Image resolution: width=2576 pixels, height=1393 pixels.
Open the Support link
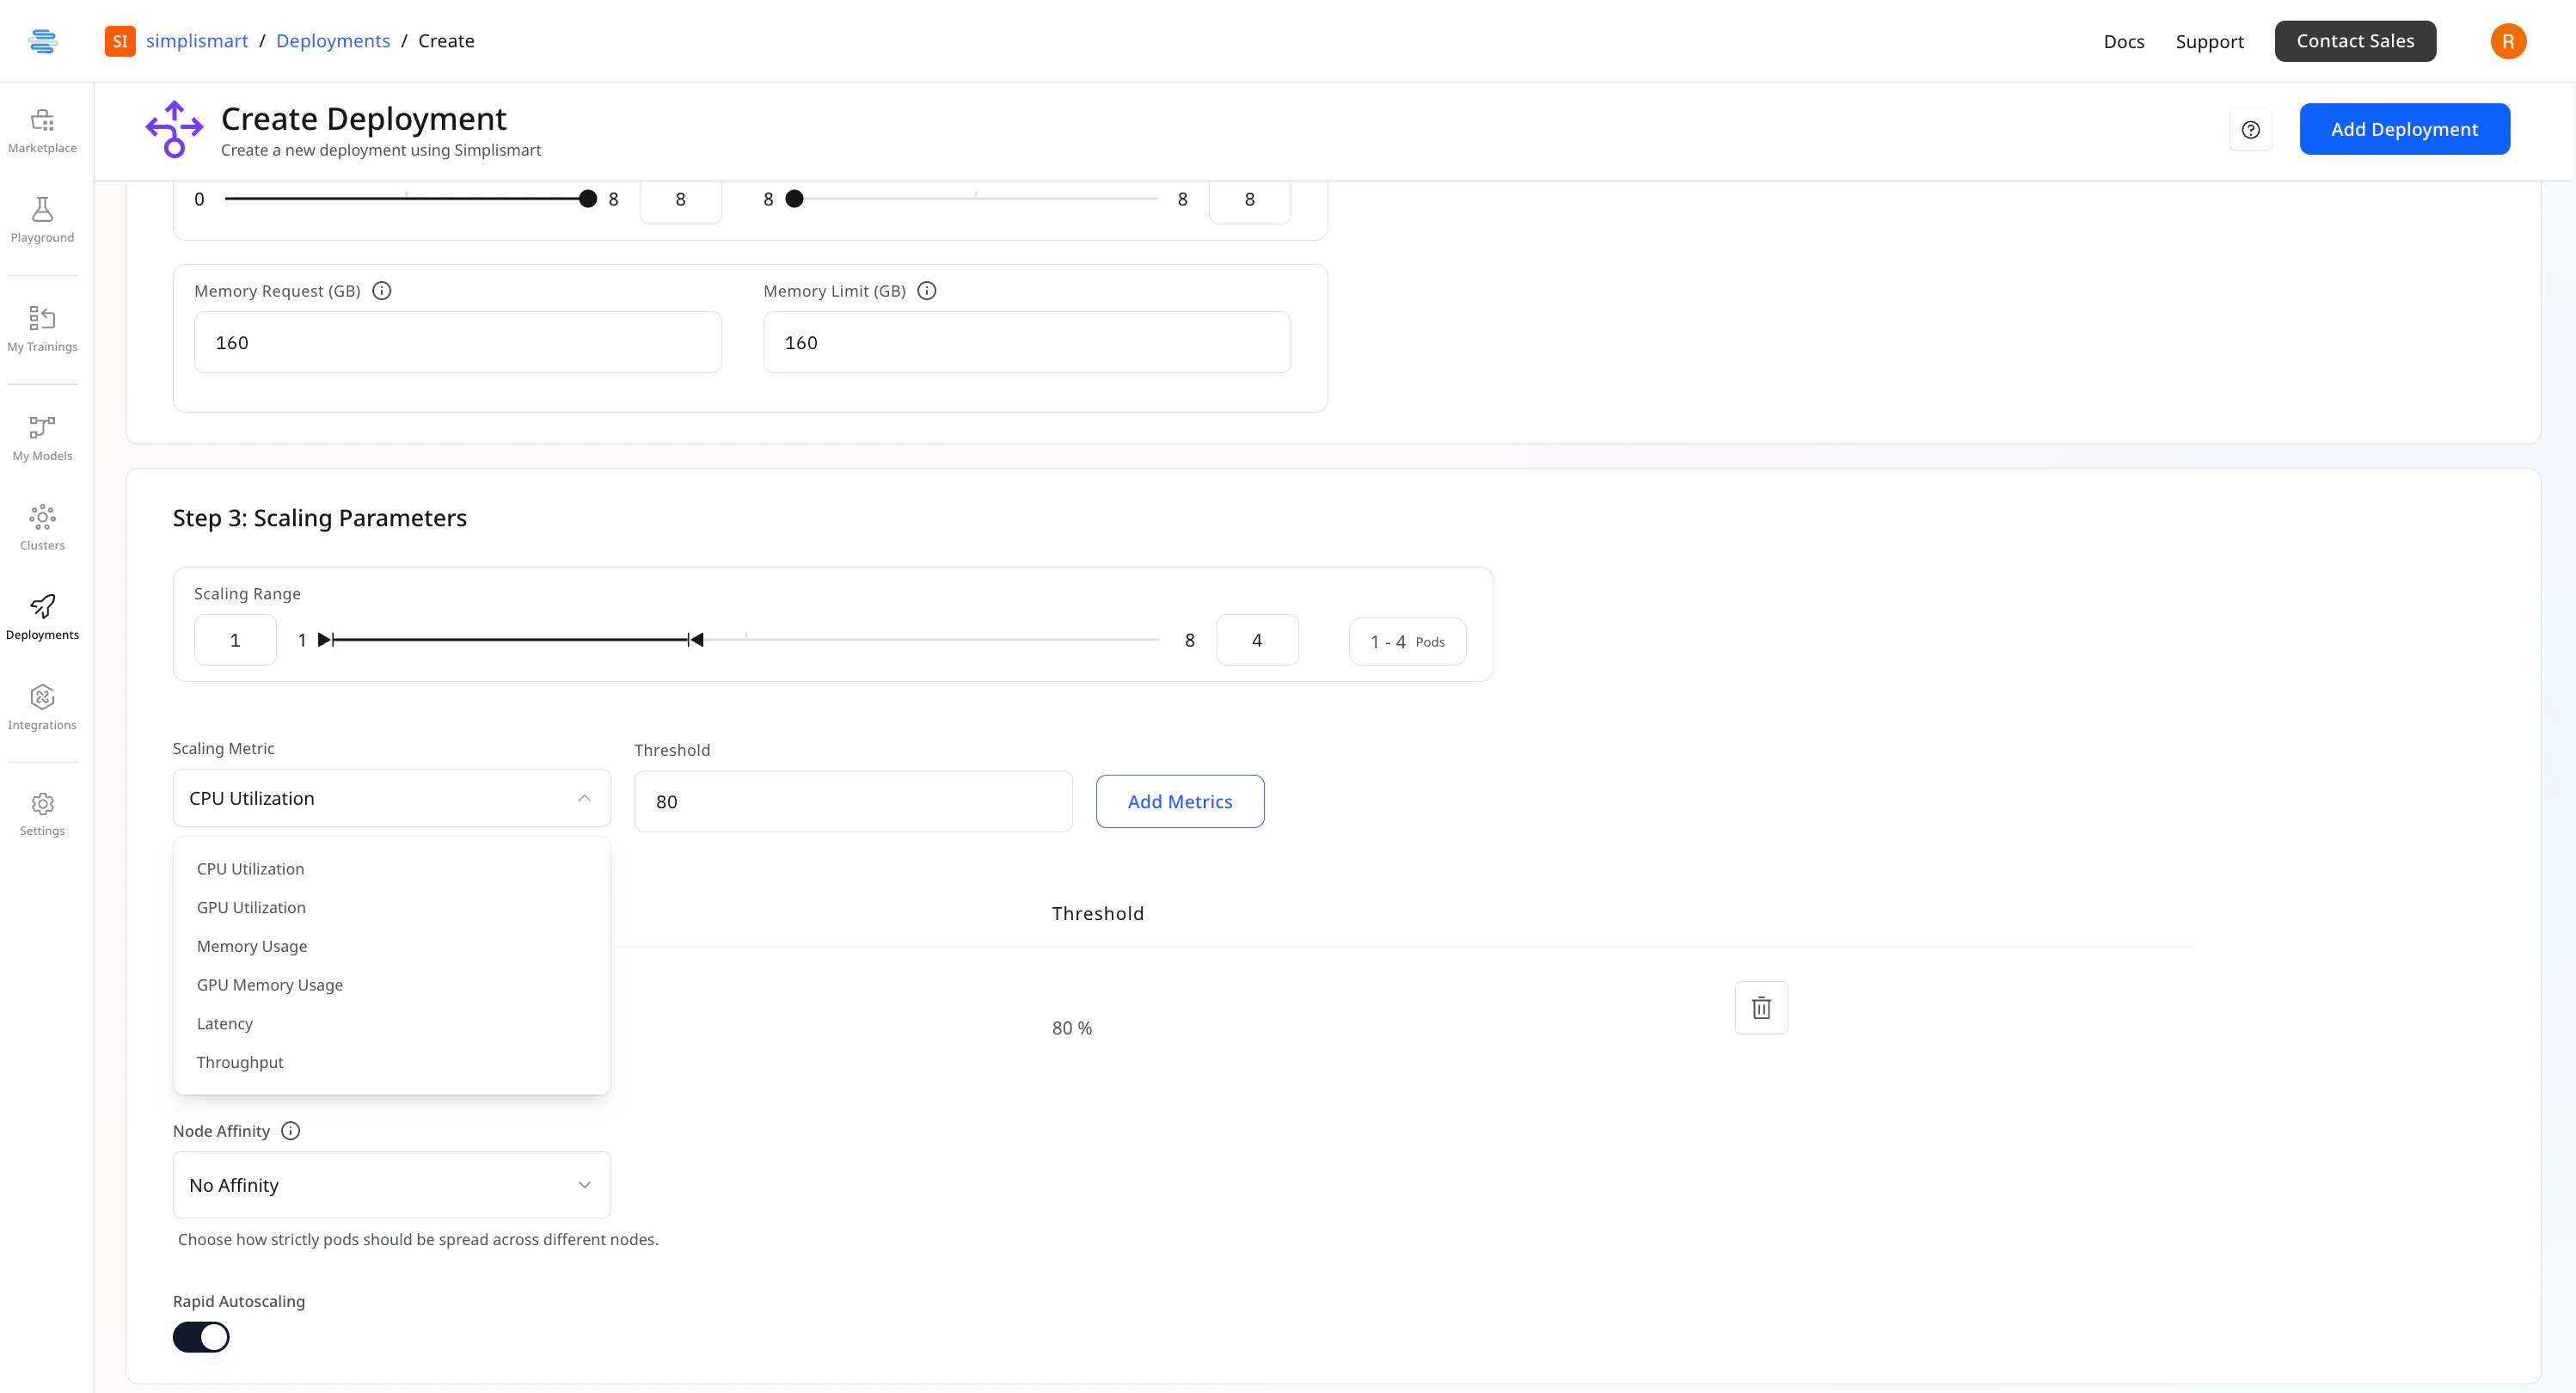(2210, 41)
